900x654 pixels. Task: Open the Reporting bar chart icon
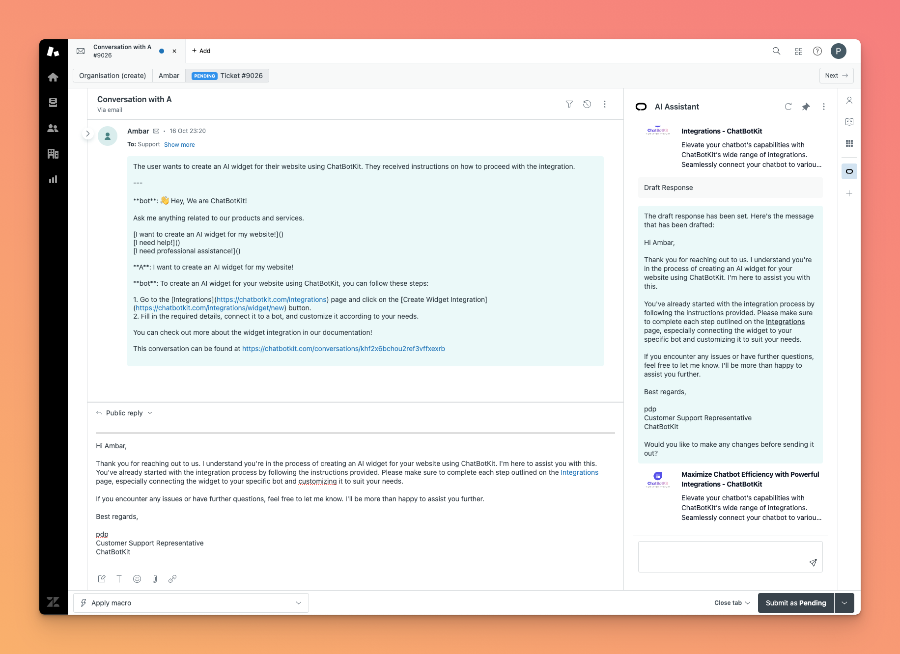[53, 180]
